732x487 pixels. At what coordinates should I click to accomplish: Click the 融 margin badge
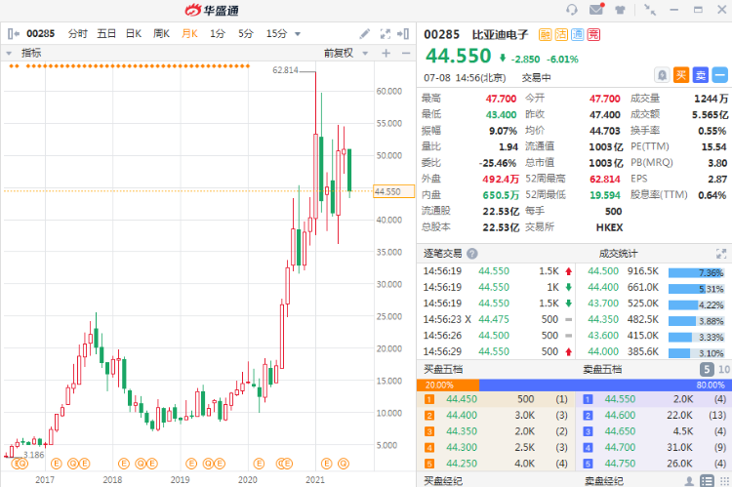(545, 34)
